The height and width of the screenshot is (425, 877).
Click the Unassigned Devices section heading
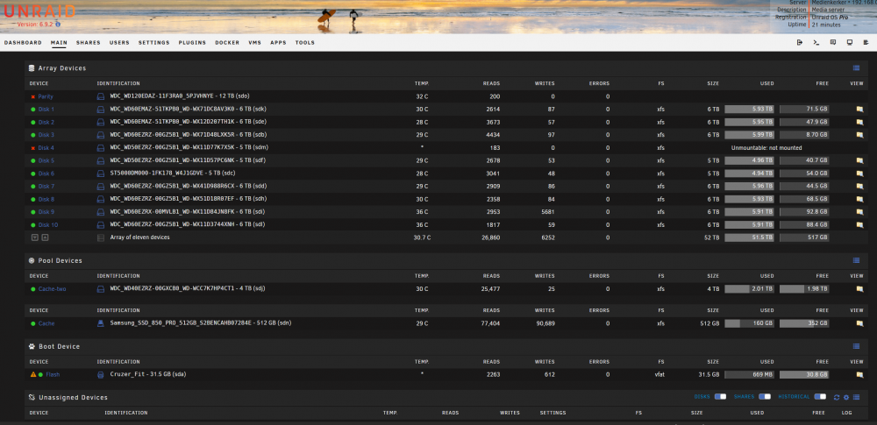[73, 398]
